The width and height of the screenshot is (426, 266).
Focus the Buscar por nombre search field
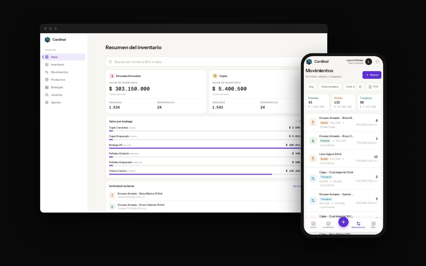pos(204,62)
